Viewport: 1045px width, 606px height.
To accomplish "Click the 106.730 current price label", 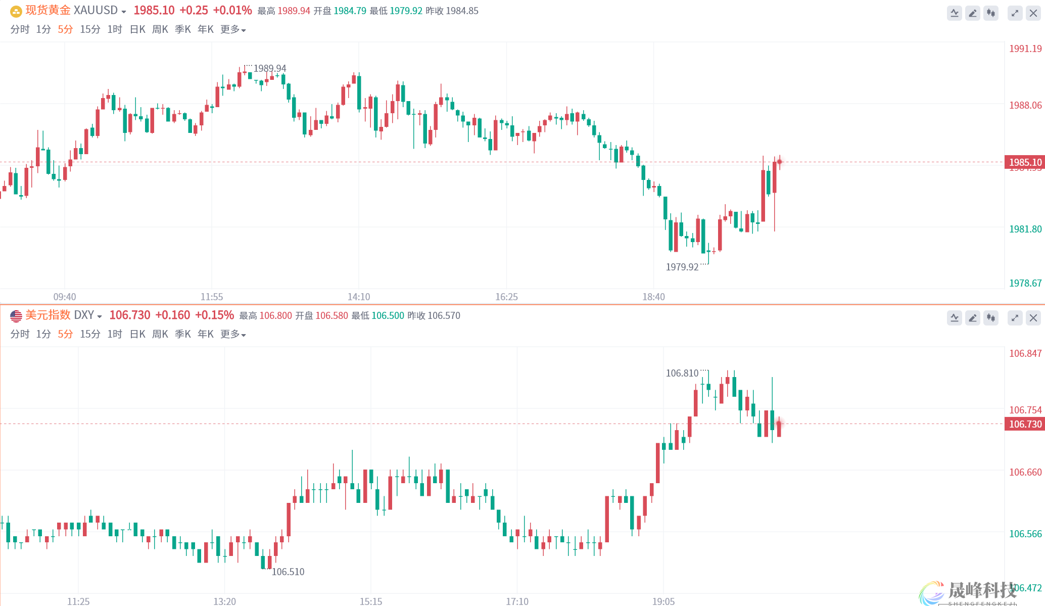I will click(1025, 424).
